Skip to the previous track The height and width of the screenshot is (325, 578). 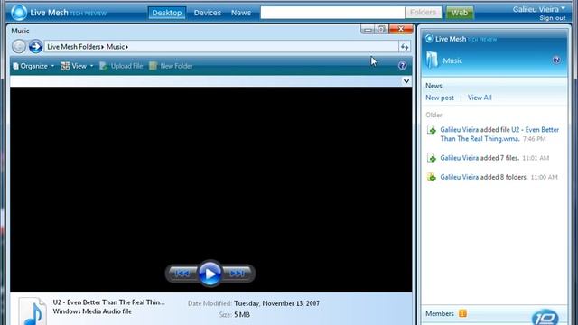182,274
